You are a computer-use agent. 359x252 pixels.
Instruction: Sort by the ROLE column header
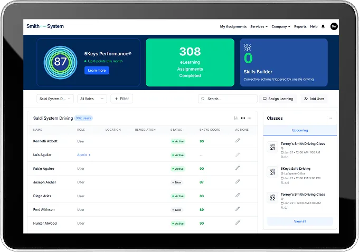81,130
